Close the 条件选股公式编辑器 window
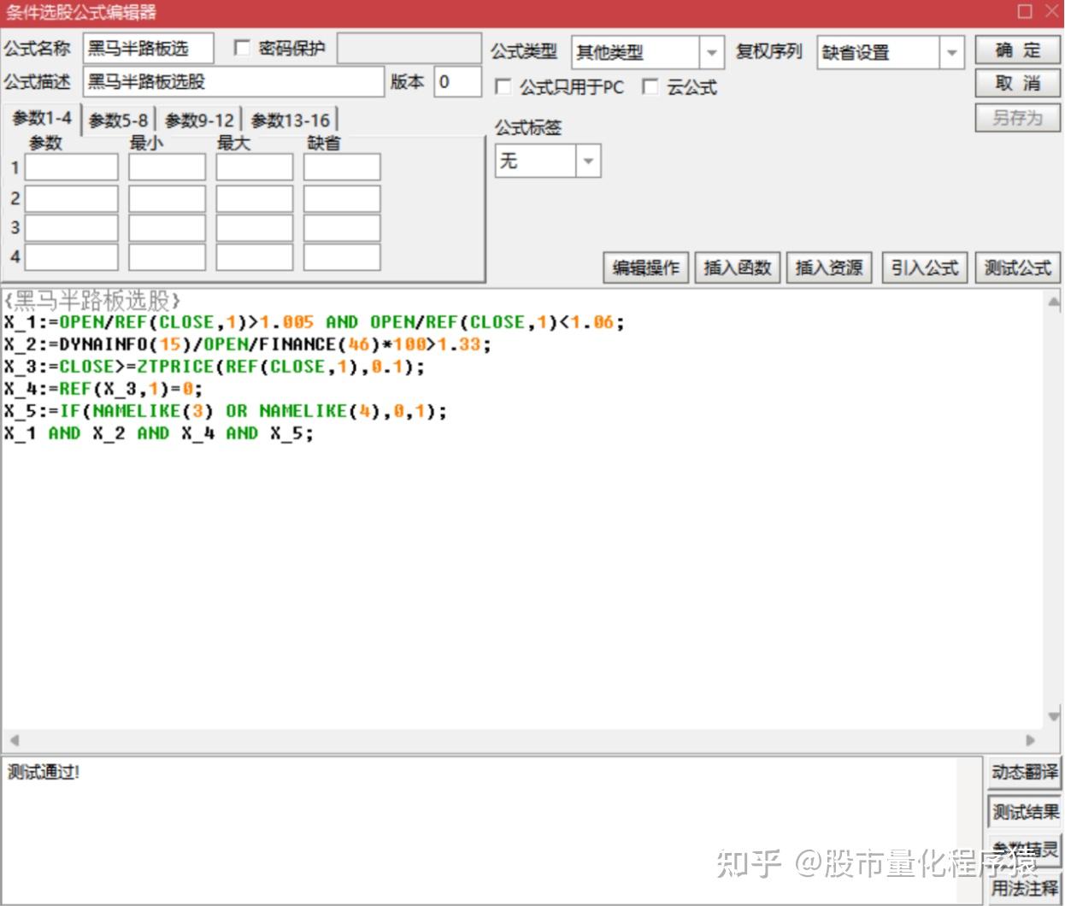The height and width of the screenshot is (906, 1065). pos(1051,11)
